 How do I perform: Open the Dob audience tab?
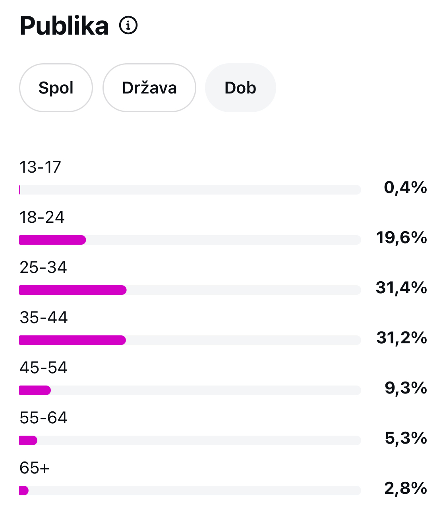point(240,88)
